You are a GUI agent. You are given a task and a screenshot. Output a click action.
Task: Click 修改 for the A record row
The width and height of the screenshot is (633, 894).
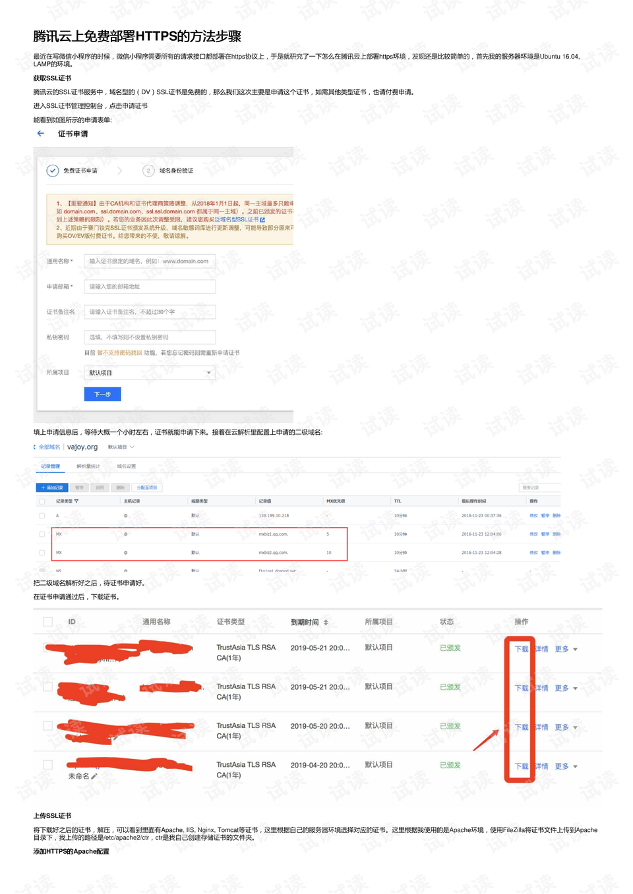tap(533, 516)
